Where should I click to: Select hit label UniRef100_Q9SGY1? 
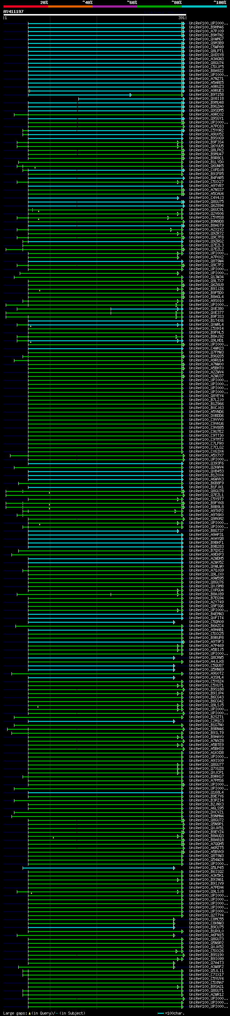point(206,119)
